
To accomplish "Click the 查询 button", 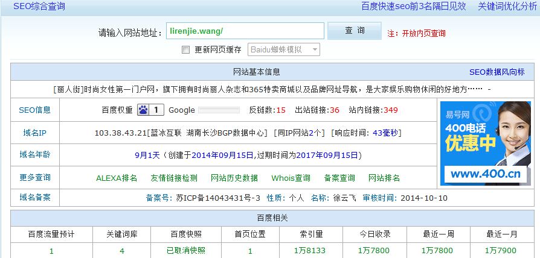I will pyautogui.click(x=355, y=31).
